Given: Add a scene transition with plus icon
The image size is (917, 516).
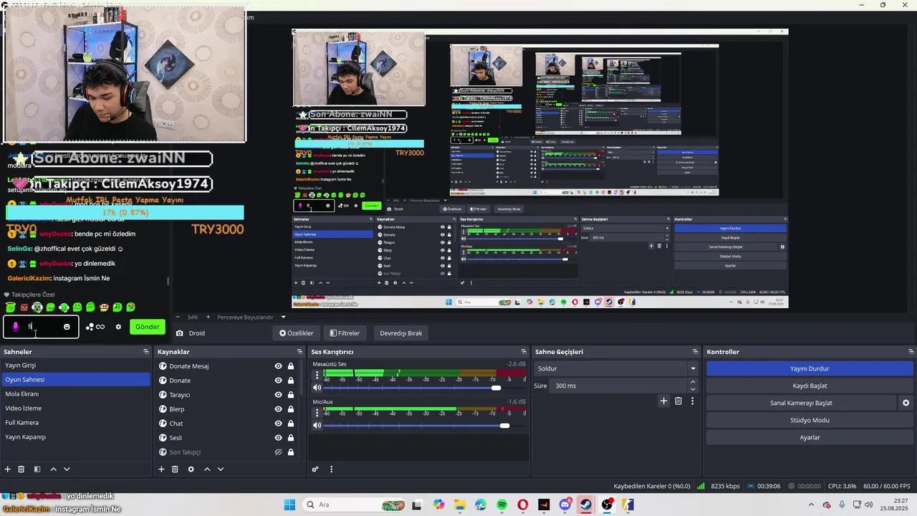Looking at the screenshot, I should click(663, 401).
